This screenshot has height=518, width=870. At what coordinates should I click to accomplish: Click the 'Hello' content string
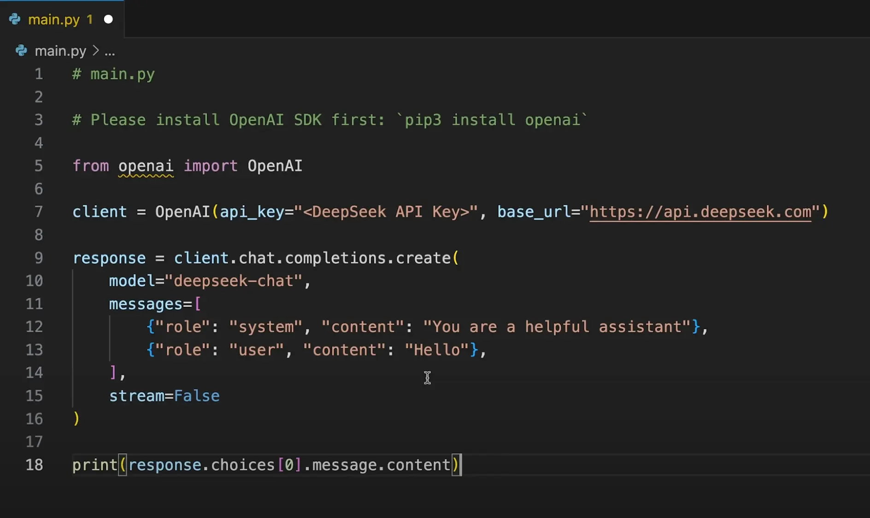(437, 350)
